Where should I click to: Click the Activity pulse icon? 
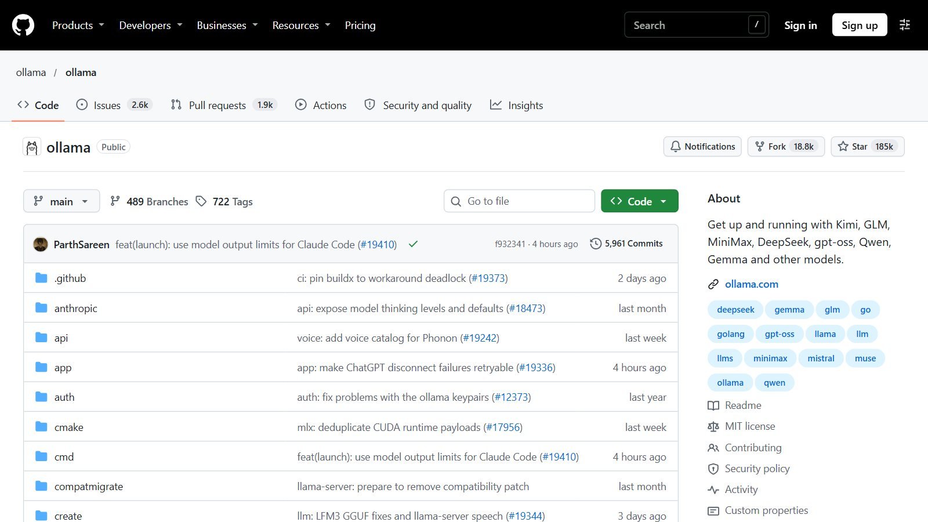pyautogui.click(x=713, y=490)
